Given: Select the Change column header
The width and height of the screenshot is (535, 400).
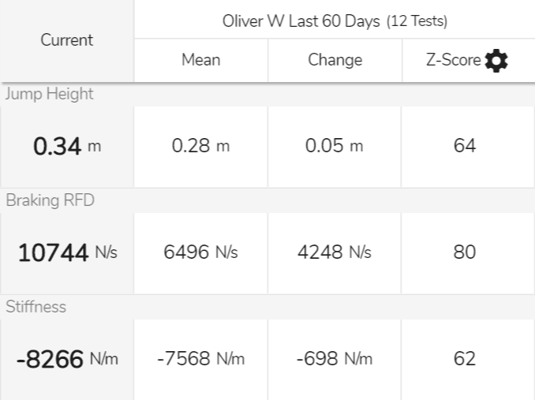Looking at the screenshot, I should tap(335, 60).
